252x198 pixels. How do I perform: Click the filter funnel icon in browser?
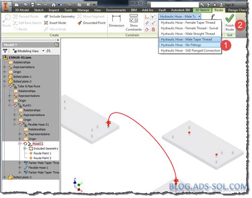click(5, 51)
